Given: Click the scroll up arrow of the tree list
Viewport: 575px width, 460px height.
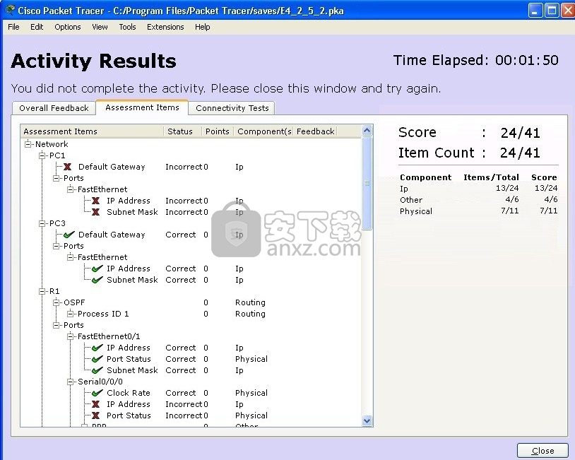Looking at the screenshot, I should 367,131.
